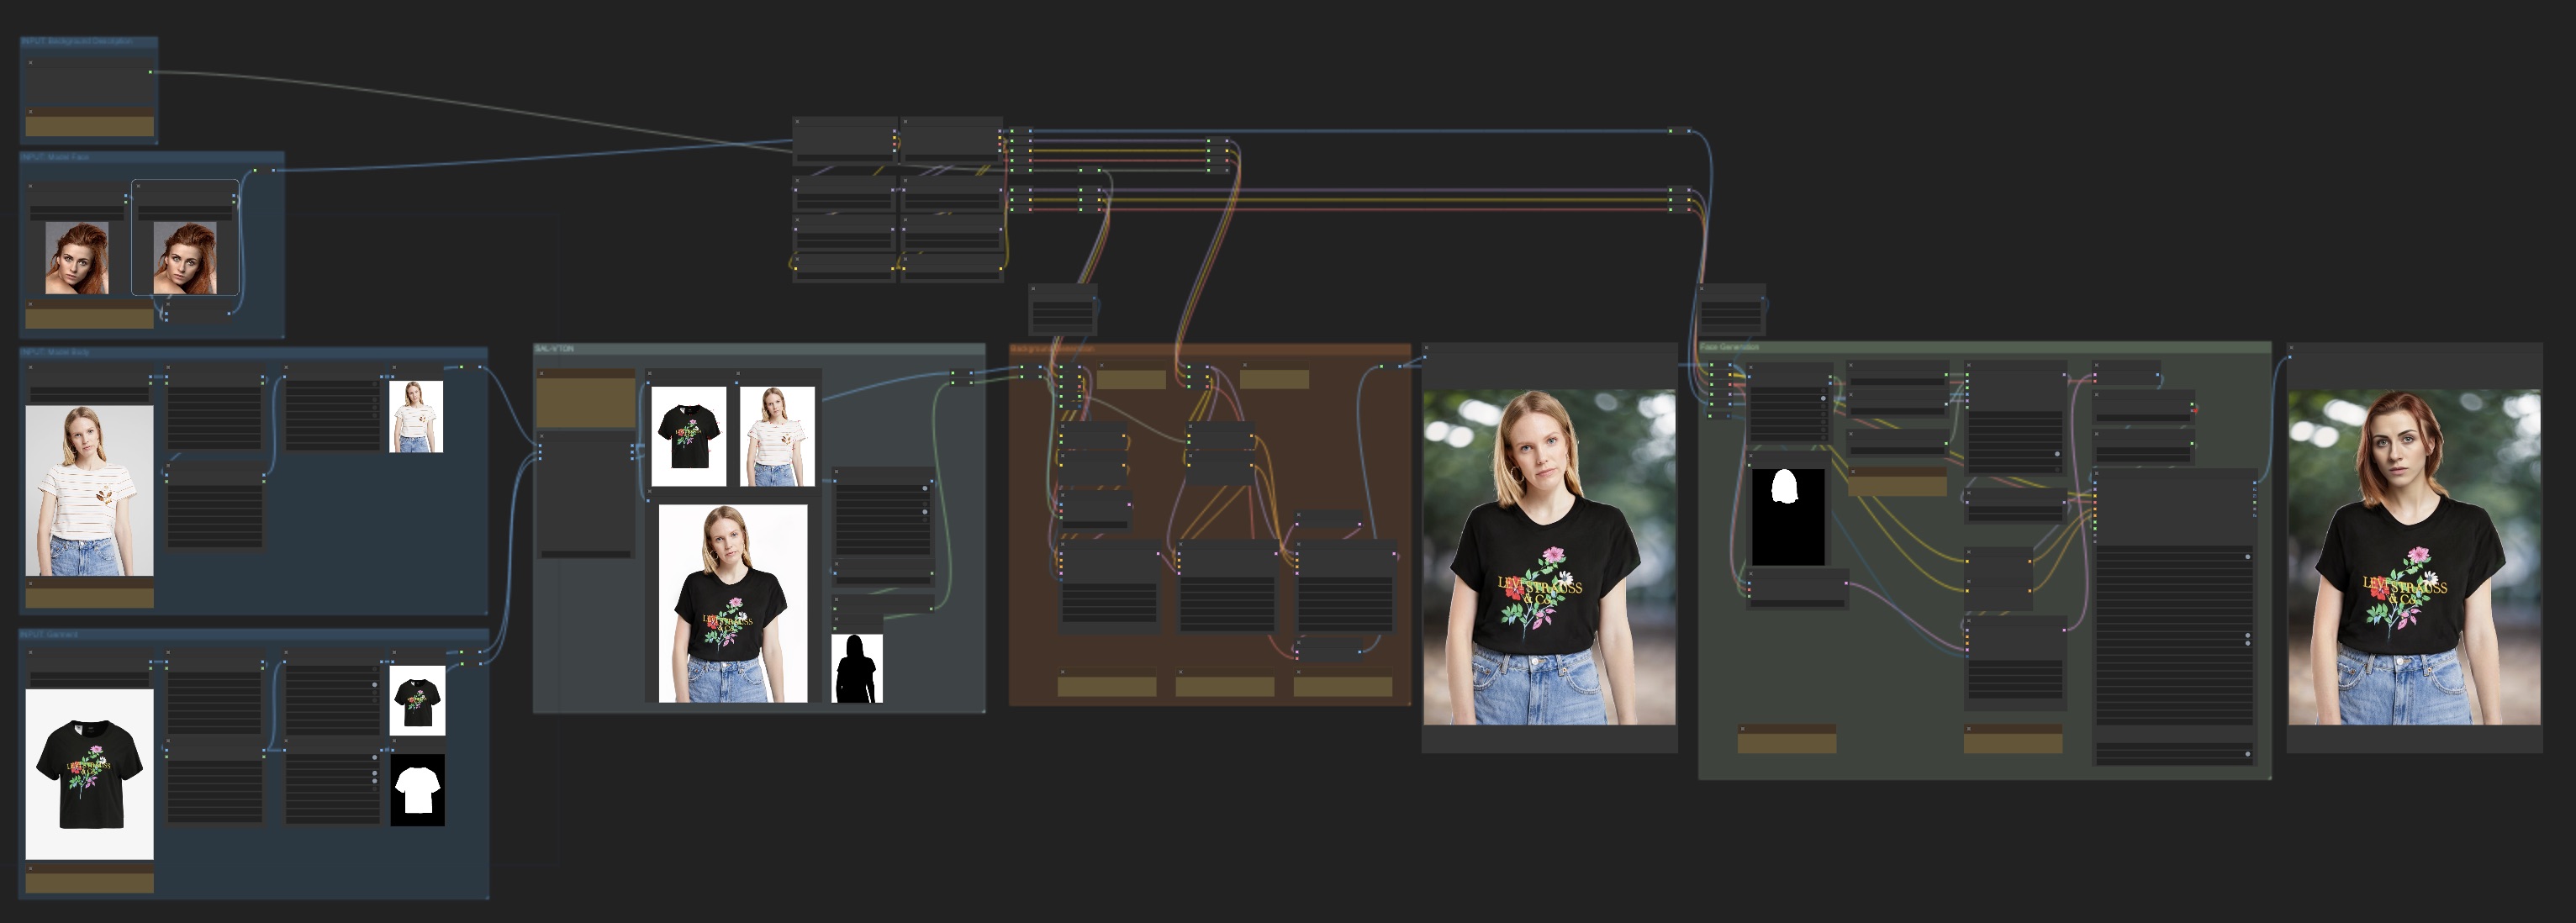Select the Face Generation group header

tap(1730, 347)
